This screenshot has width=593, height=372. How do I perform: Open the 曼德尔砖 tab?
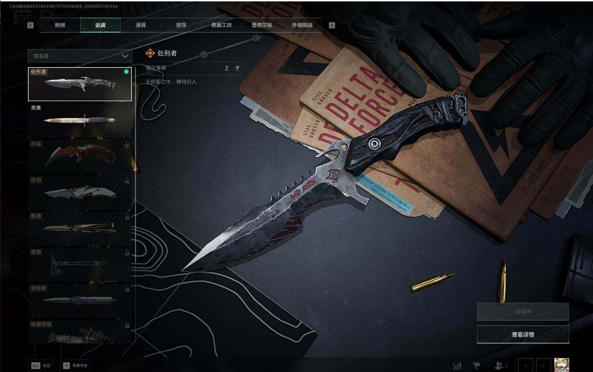(x=262, y=25)
